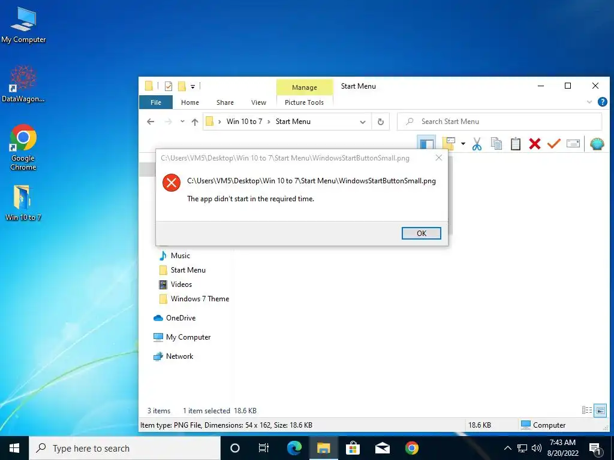614x460 pixels.
Task: Click the taskbar search box
Action: click(125, 448)
